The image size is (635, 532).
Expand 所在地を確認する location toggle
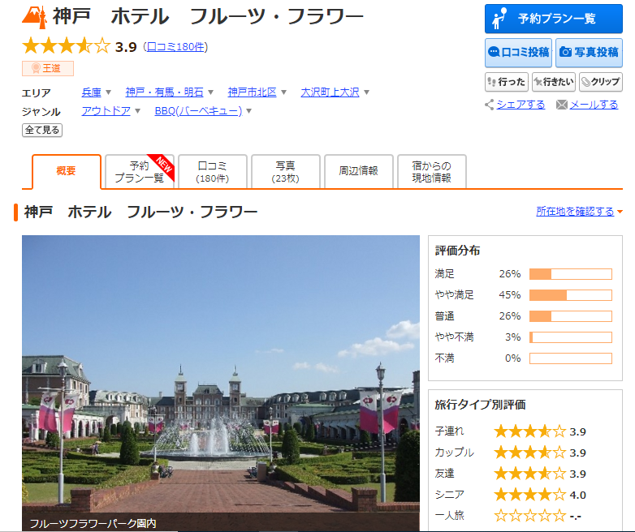point(620,212)
